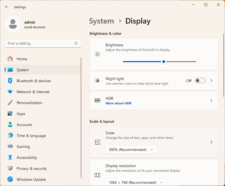This screenshot has width=225, height=186.
Task: Click the Apps icon in sidebar
Action: (x=10, y=113)
